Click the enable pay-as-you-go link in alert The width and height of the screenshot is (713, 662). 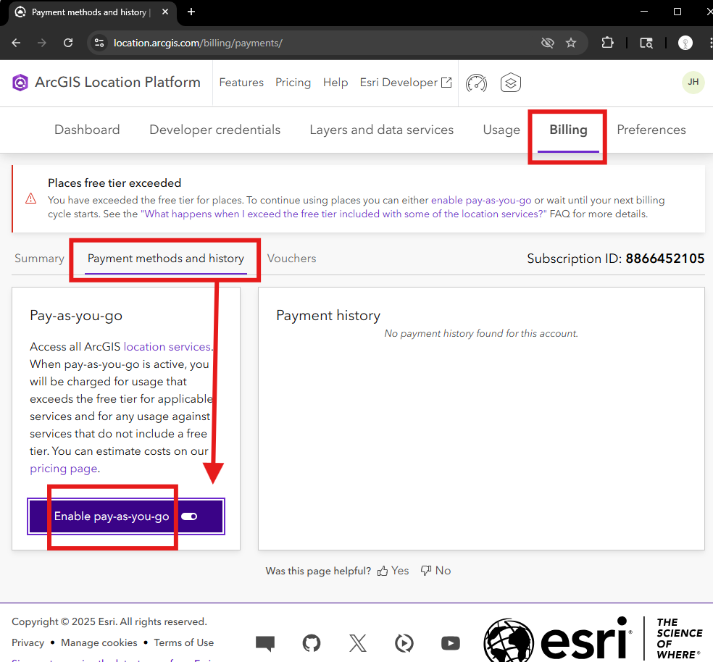click(x=481, y=200)
